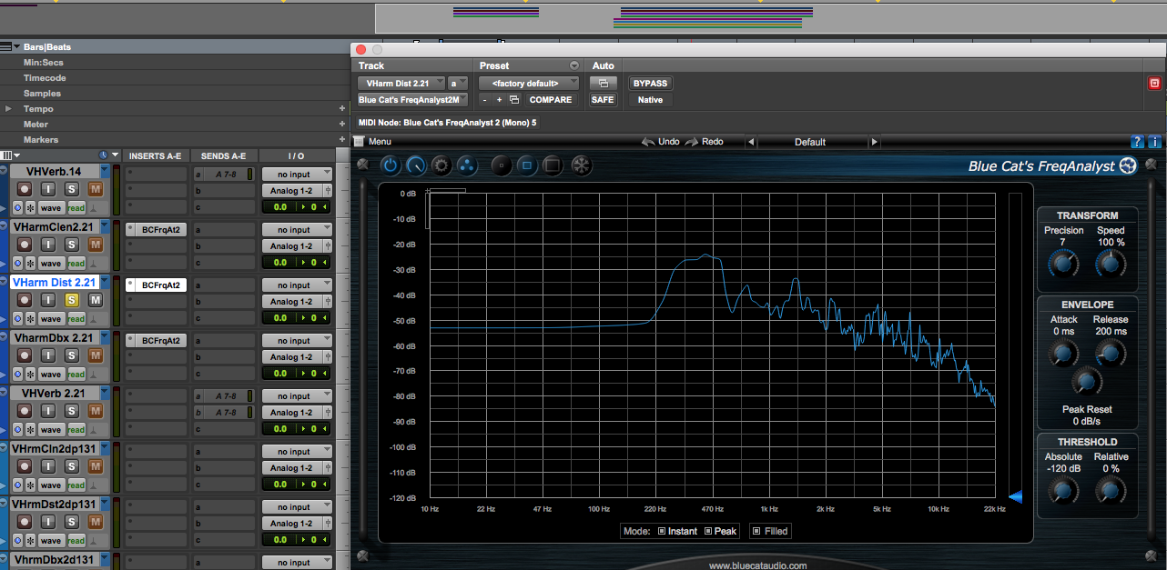Solo the VHVerb 2.21 track
Viewport: 1167px width, 570px height.
(72, 411)
